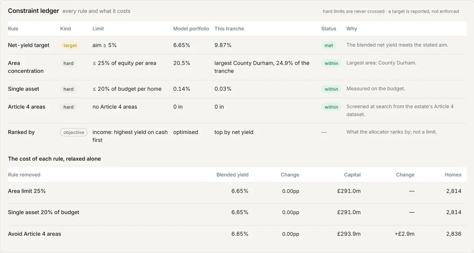This screenshot has width=474, height=253.
Task: Click the 'Constraint ledger' heading
Action: [x=34, y=11]
